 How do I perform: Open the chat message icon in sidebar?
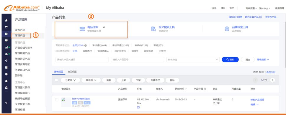pos(6,40)
